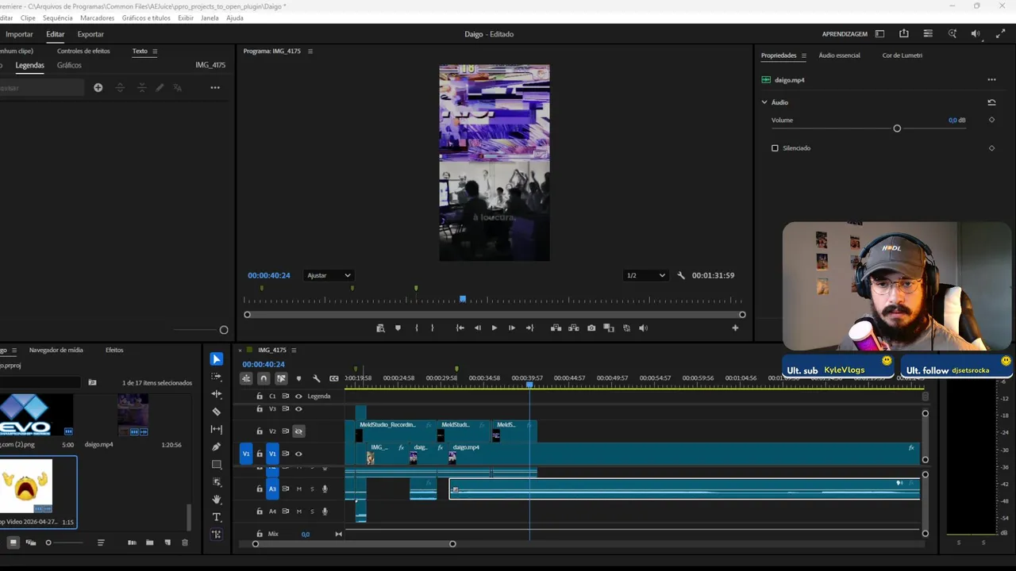Open Find in project search-folder icon
The height and width of the screenshot is (571, 1016).
click(92, 382)
